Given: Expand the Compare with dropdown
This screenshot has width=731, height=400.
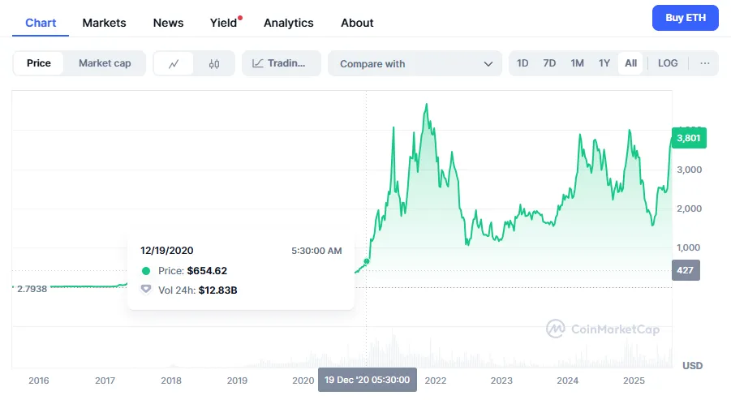Looking at the screenshot, I should (x=415, y=63).
